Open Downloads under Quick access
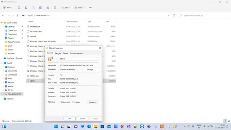The image size is (231, 130). coord(12,30)
